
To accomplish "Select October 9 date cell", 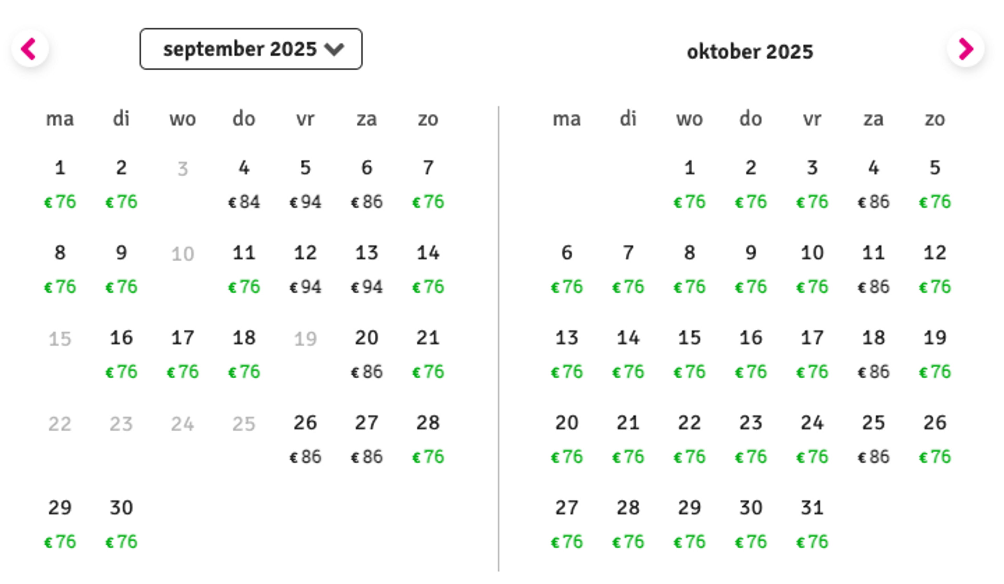I will point(751,269).
